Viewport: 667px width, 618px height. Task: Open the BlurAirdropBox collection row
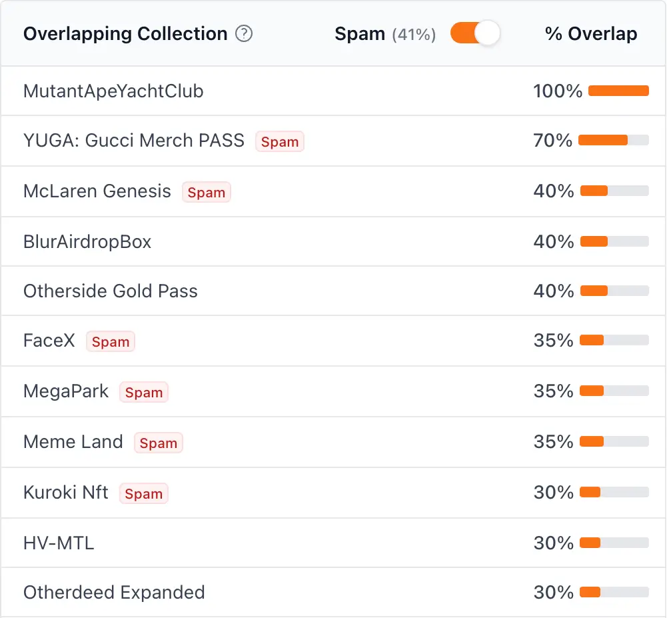click(87, 241)
